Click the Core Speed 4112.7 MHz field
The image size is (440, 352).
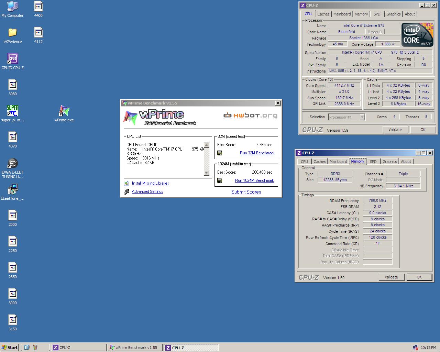pos(344,86)
